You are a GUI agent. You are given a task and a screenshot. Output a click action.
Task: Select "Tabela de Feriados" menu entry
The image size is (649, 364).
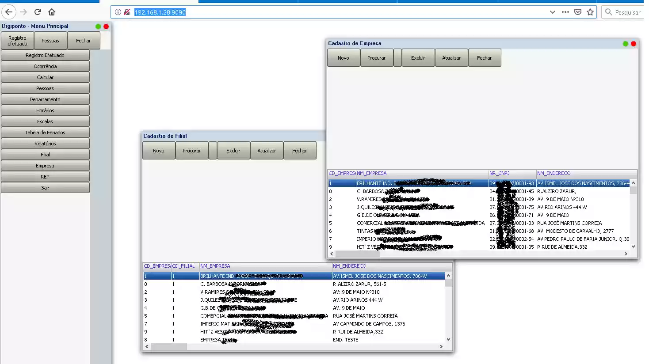click(x=45, y=132)
